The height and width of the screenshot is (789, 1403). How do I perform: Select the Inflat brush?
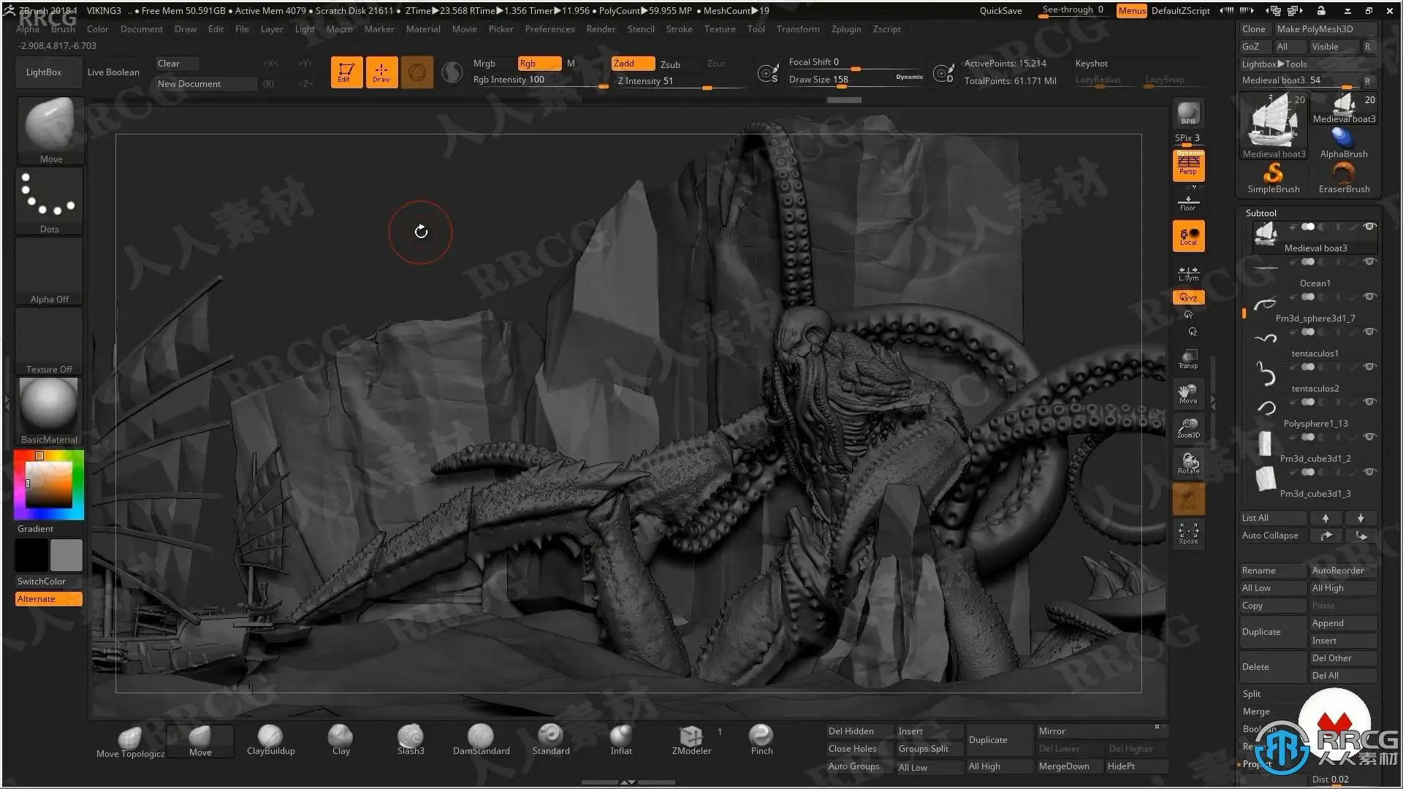[x=621, y=741]
